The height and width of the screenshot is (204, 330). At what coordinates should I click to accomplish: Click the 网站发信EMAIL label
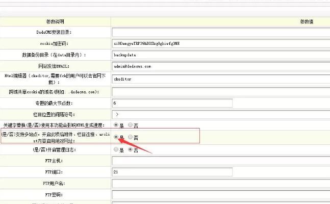click(x=54, y=66)
